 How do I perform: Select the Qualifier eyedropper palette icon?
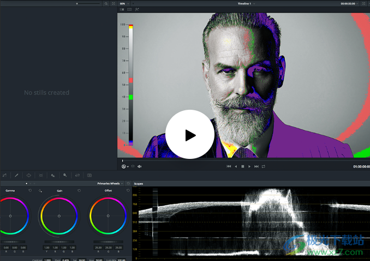pyautogui.click(x=16, y=175)
